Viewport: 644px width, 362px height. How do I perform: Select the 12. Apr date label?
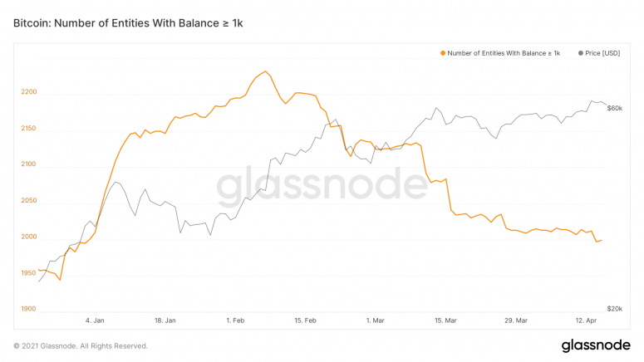coord(587,320)
